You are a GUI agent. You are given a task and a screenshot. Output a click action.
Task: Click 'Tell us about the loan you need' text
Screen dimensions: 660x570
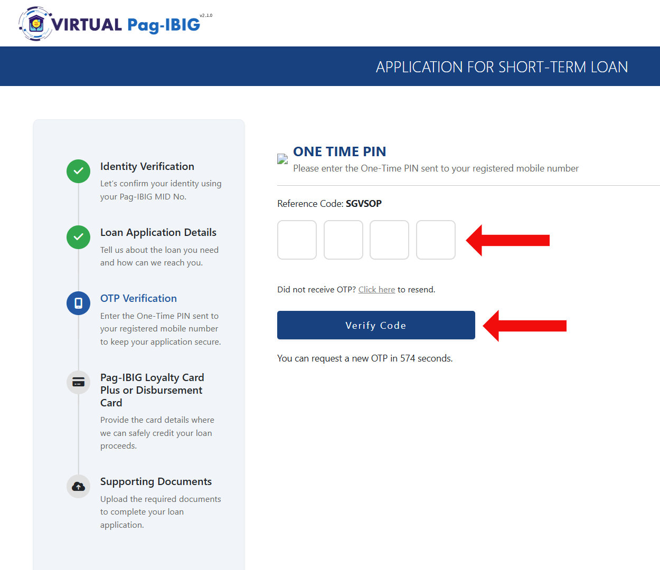click(159, 256)
